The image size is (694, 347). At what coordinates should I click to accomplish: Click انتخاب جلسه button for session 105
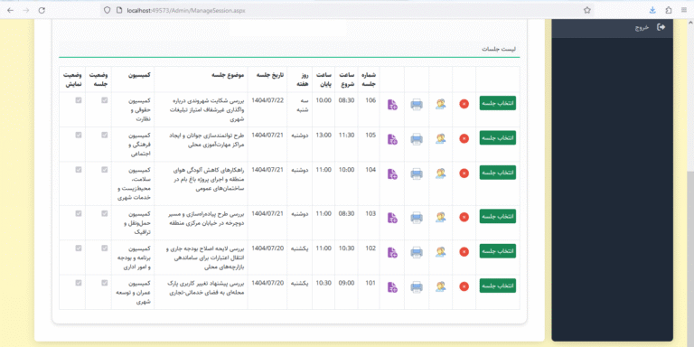coord(498,137)
